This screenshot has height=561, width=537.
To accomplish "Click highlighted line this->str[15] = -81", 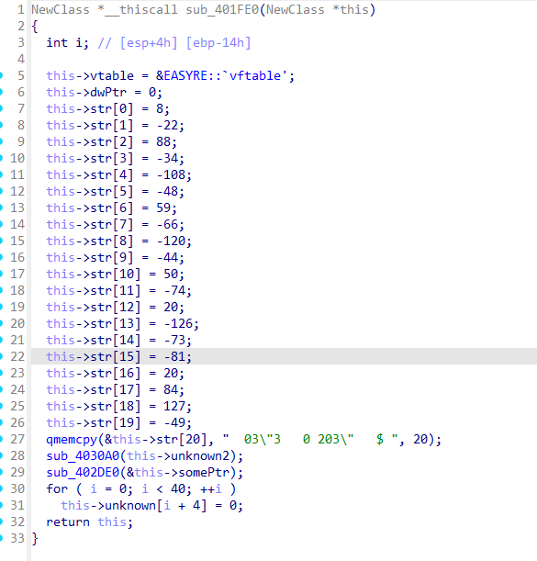I will pos(118,356).
